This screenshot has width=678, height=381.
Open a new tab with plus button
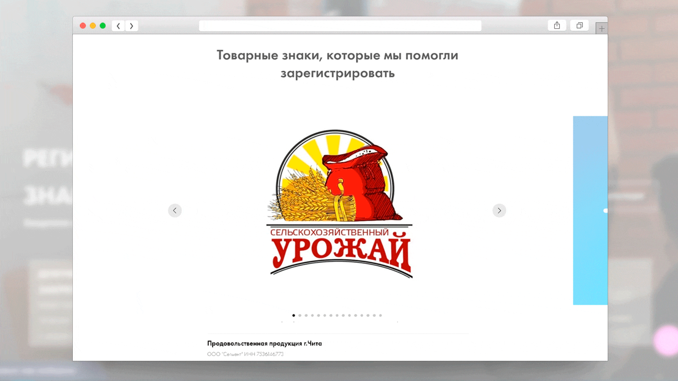602,29
